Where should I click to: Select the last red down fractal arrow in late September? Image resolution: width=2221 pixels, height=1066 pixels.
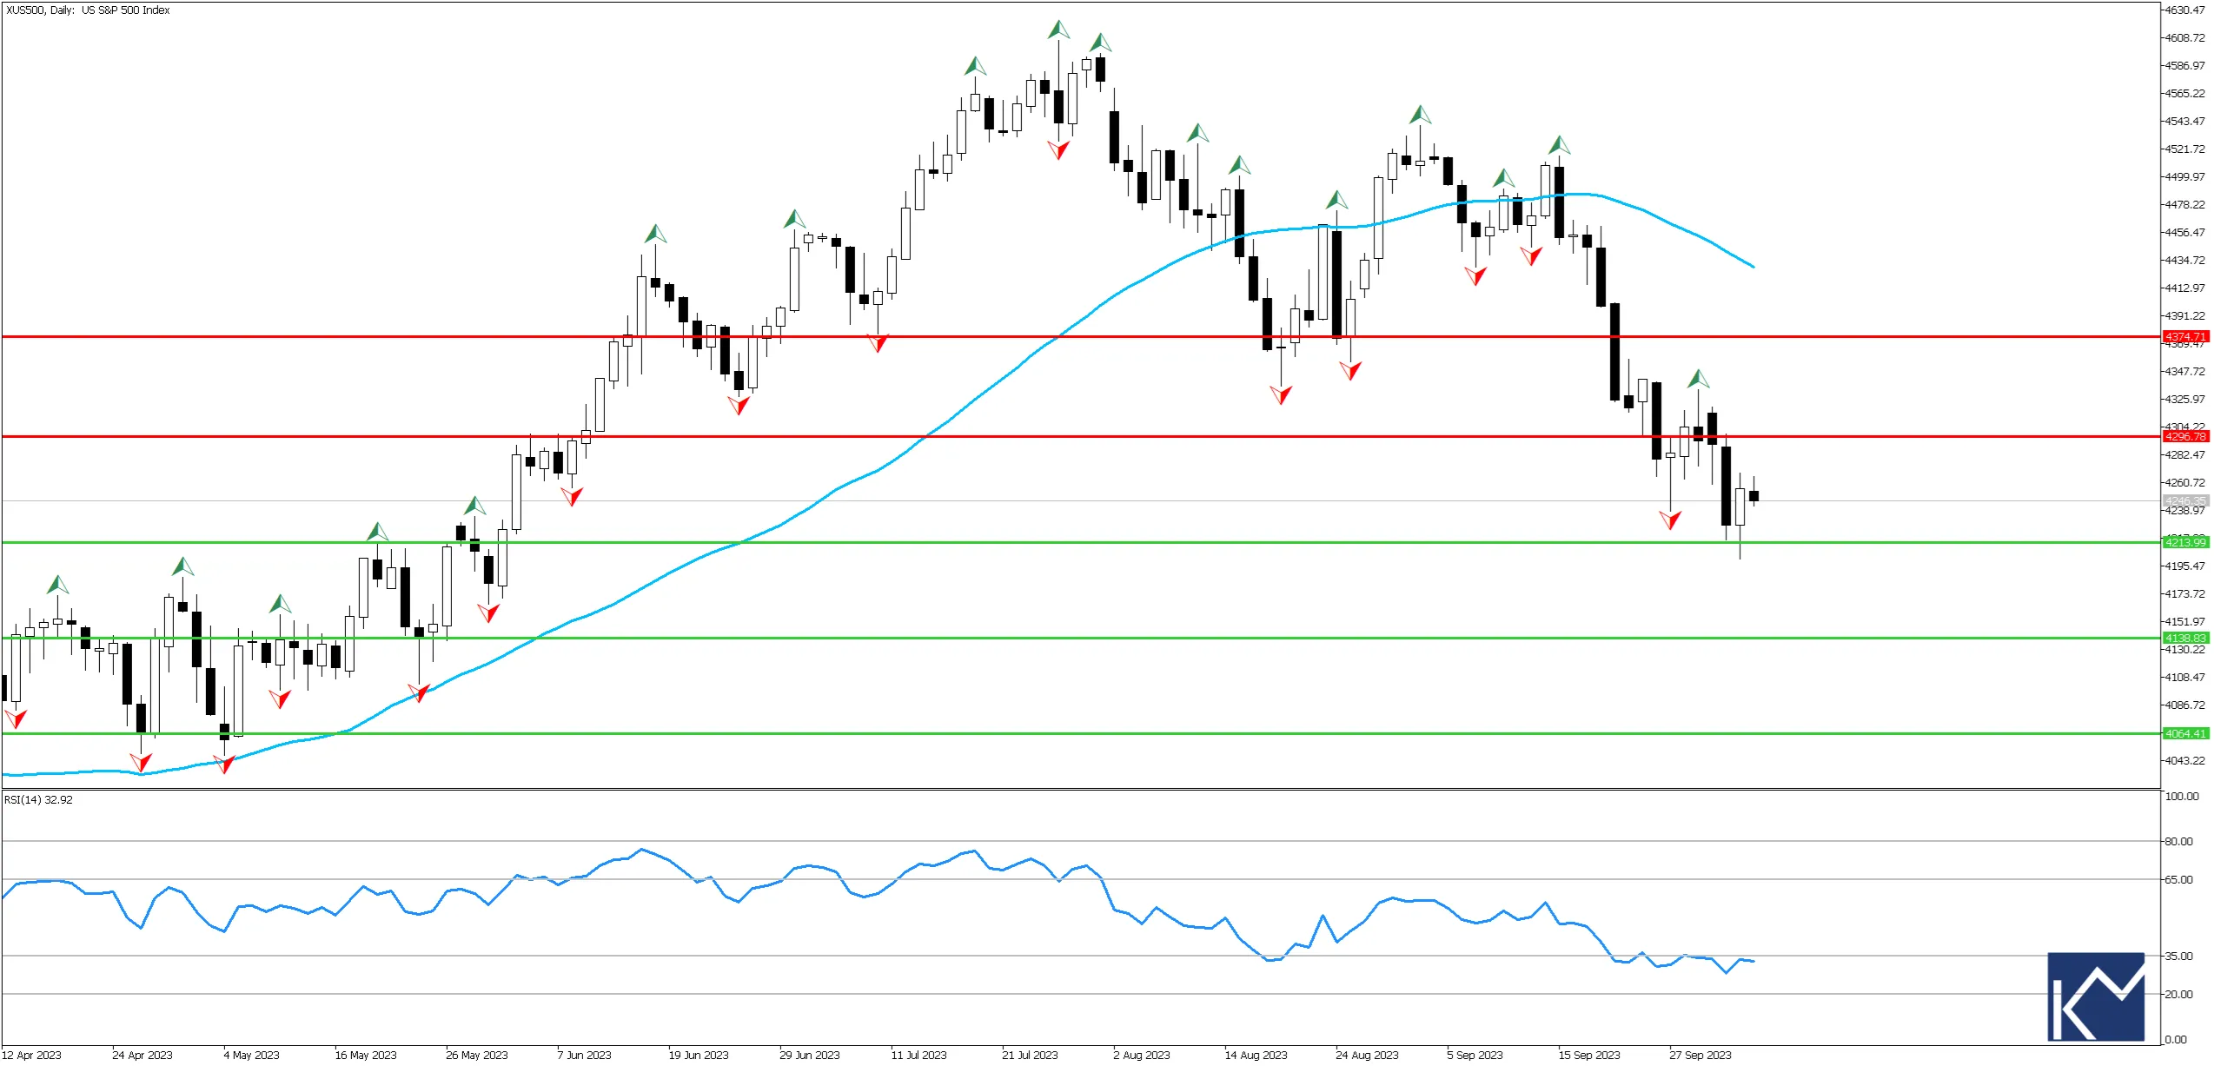click(x=1670, y=520)
